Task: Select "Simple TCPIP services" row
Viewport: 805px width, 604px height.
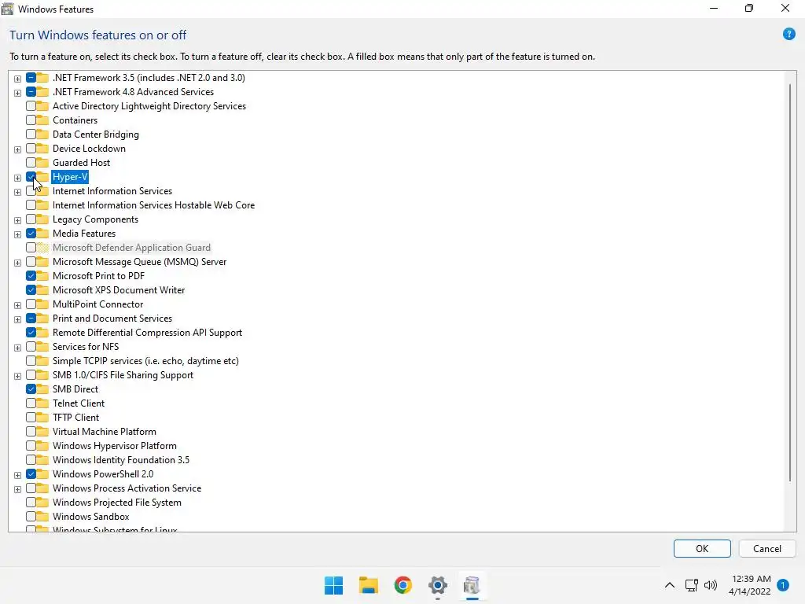Action: click(x=145, y=361)
